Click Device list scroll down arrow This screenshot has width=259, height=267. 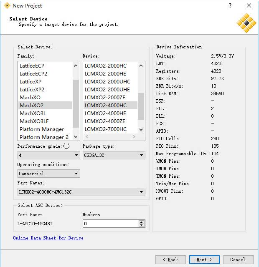141,130
